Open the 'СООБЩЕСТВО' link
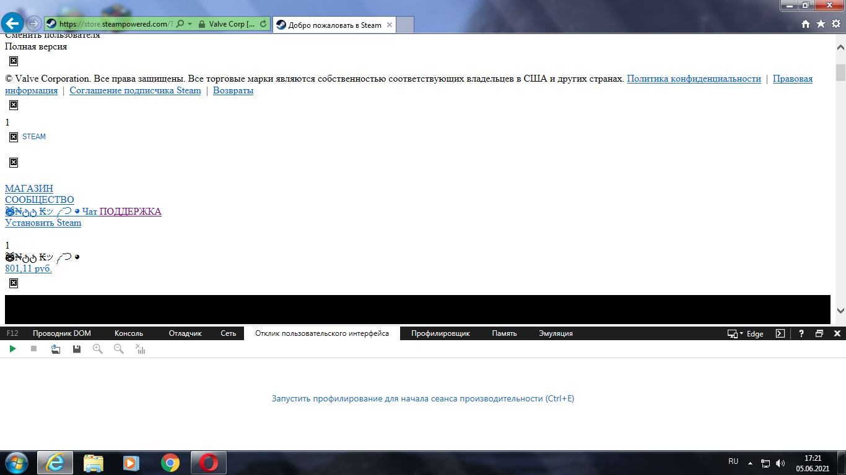 click(x=40, y=200)
